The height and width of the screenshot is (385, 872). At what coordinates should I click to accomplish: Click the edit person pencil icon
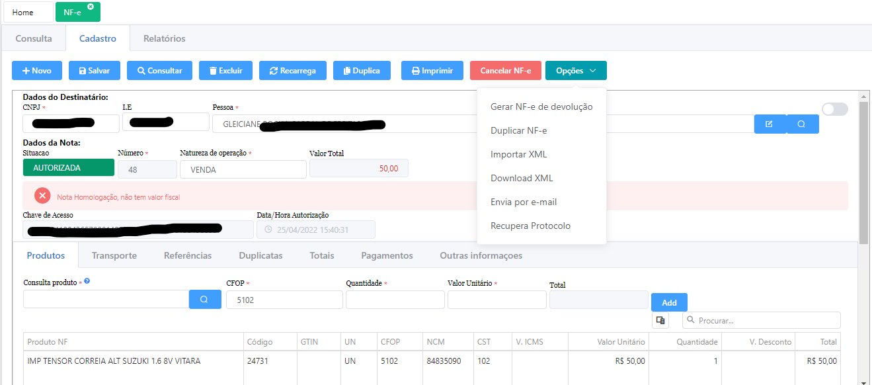[770, 124]
